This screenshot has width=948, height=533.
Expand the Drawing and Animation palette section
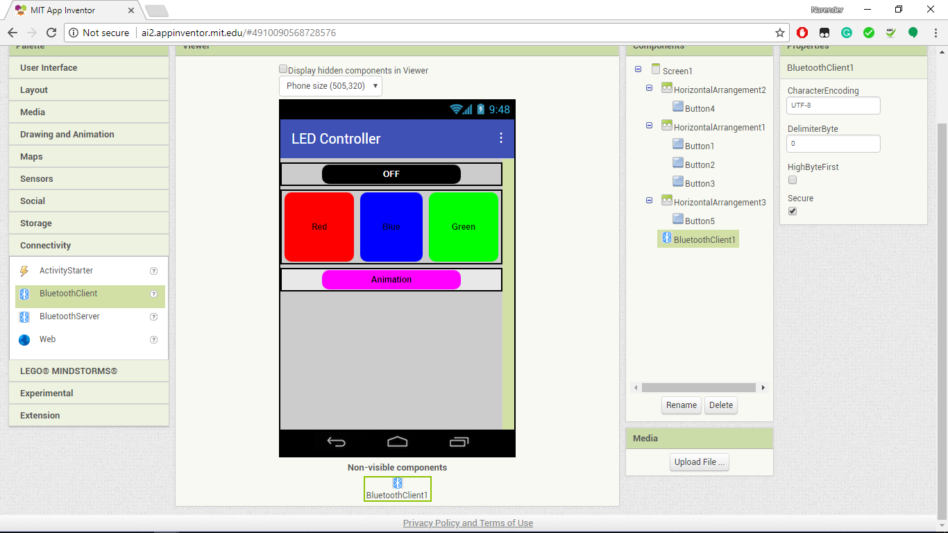point(89,135)
